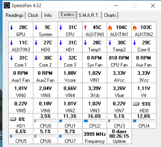
Task: Click the down arrow in Temp2 cell
Action: [110, 43]
